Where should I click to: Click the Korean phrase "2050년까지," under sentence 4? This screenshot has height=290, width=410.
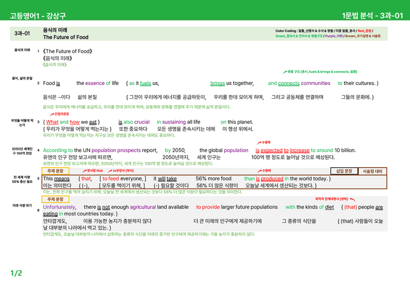pyautogui.click(x=176, y=158)
